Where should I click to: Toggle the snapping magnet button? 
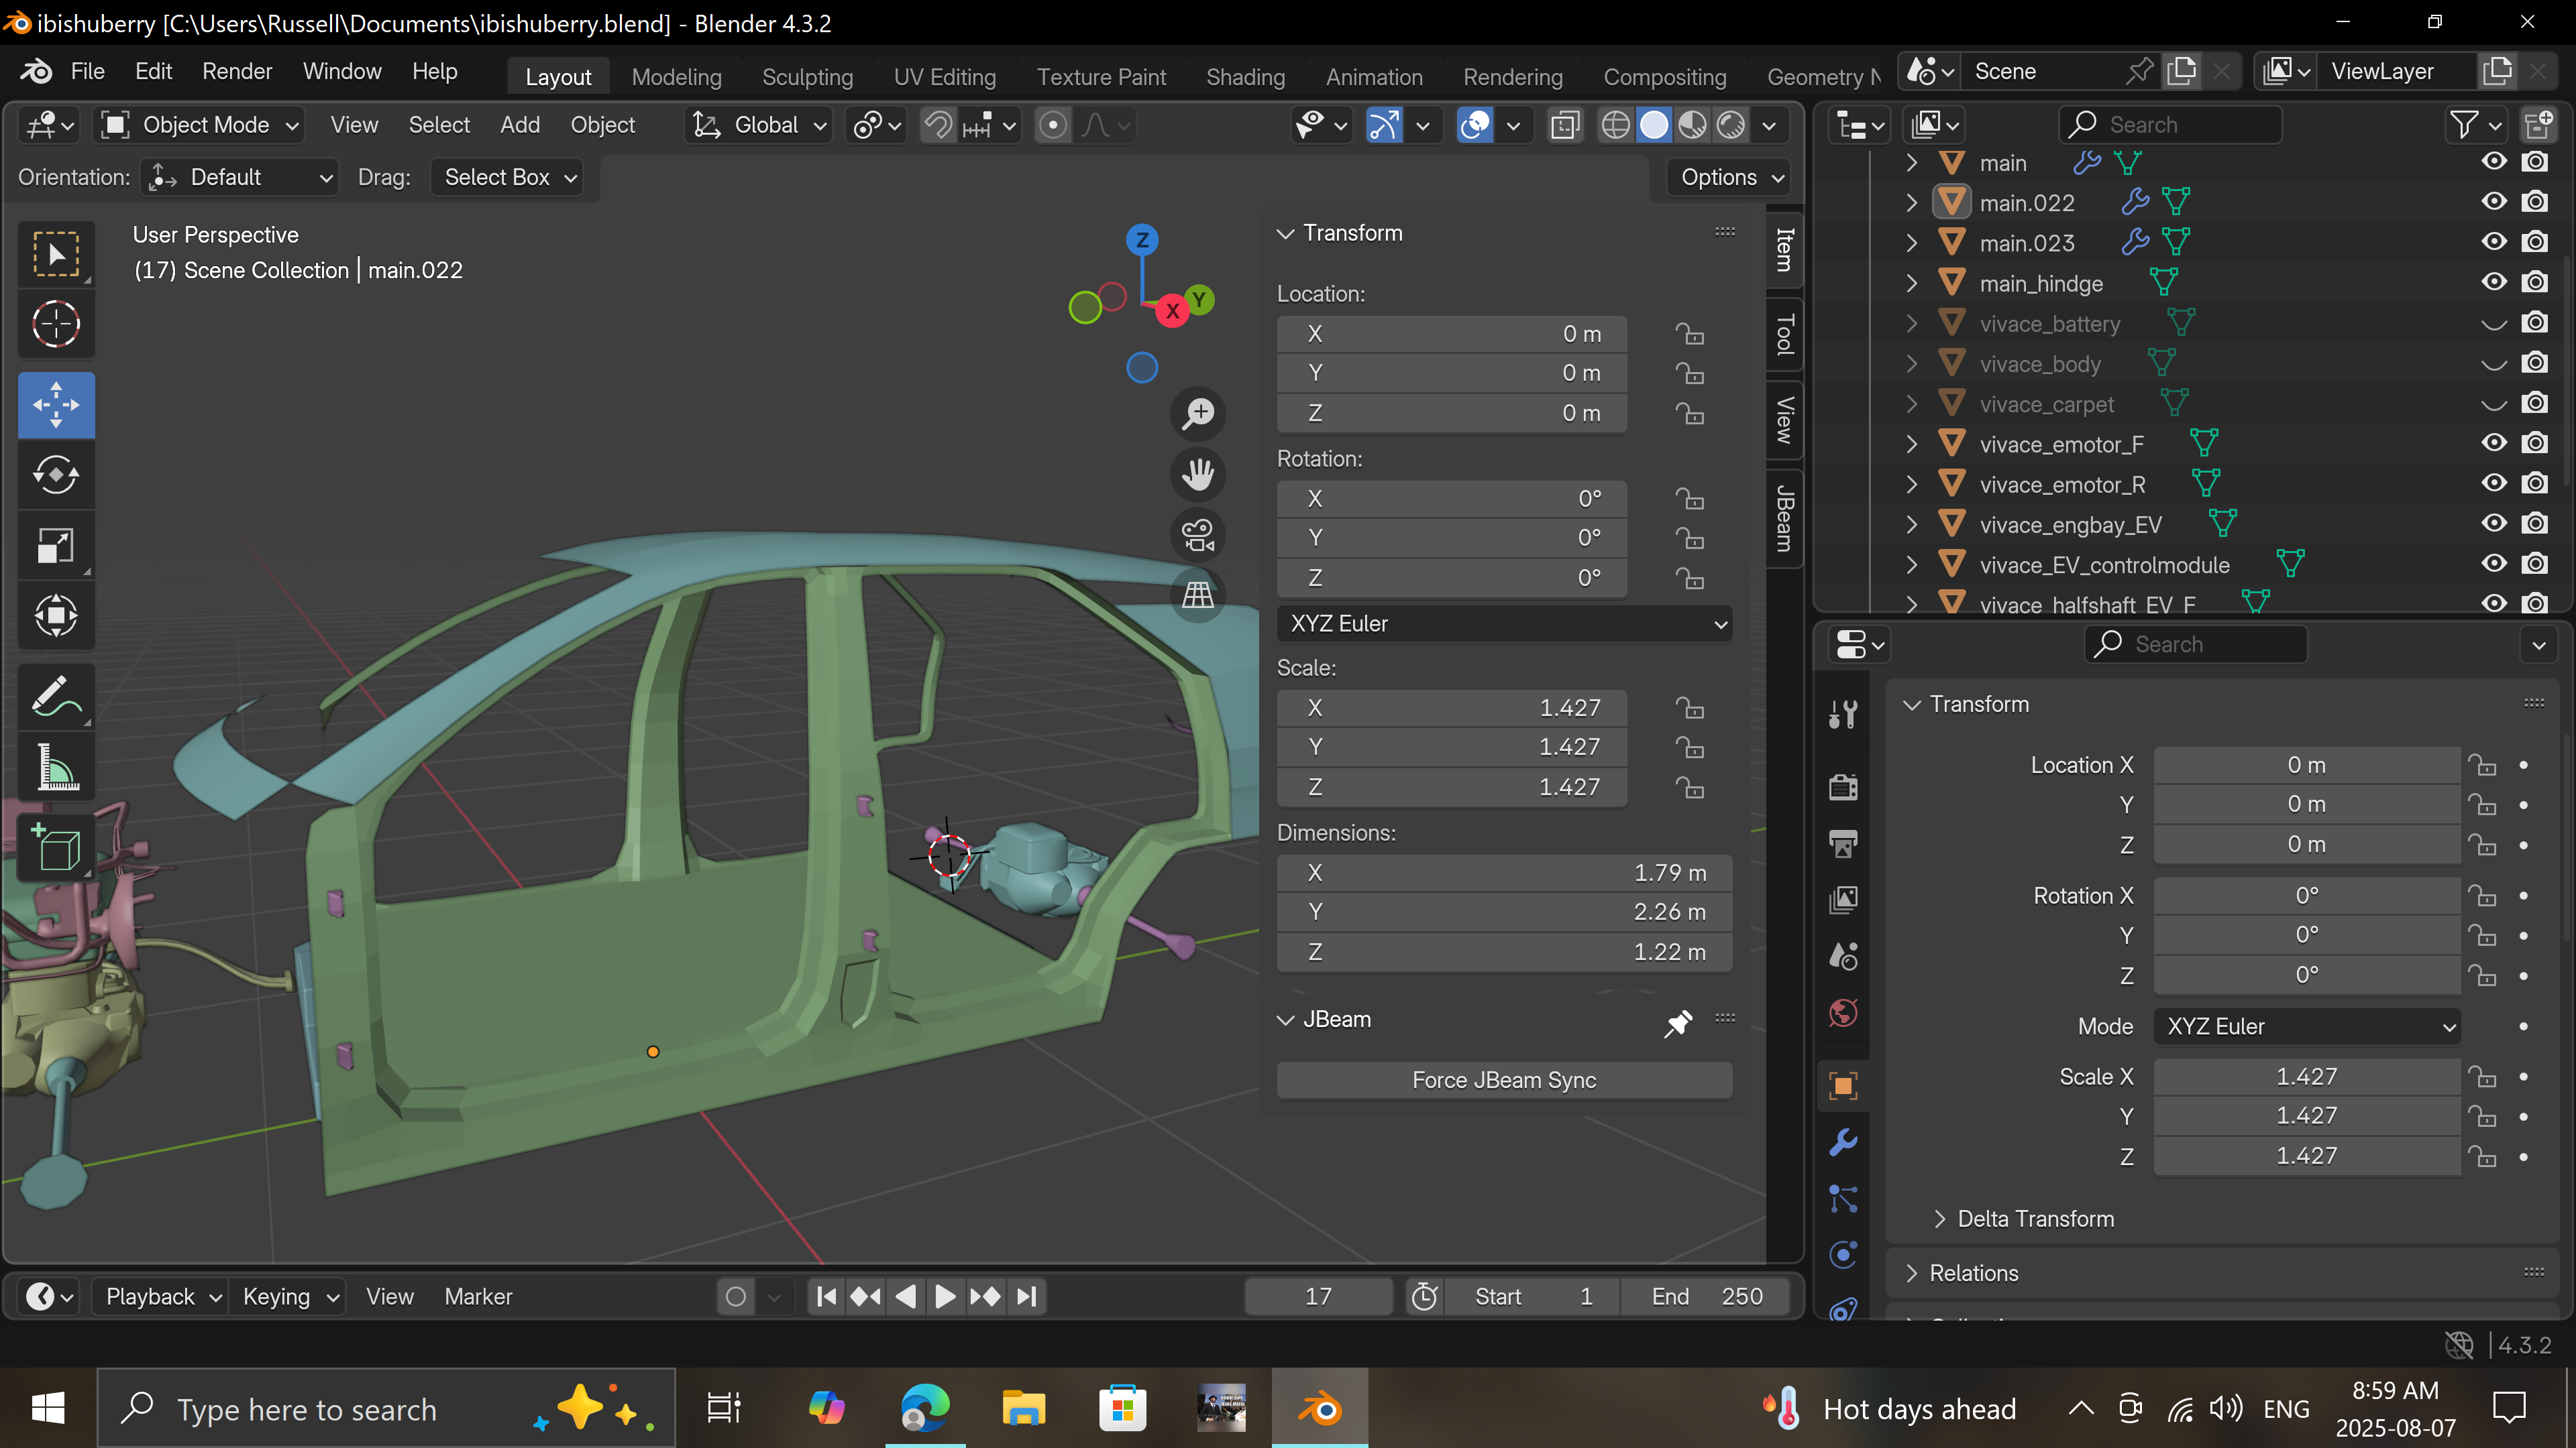point(938,125)
